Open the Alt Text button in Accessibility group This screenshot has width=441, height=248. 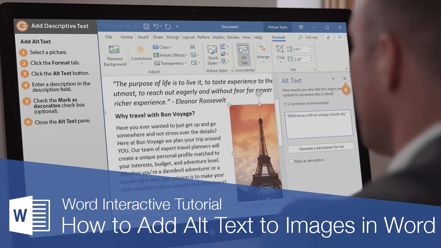pyautogui.click(x=244, y=55)
